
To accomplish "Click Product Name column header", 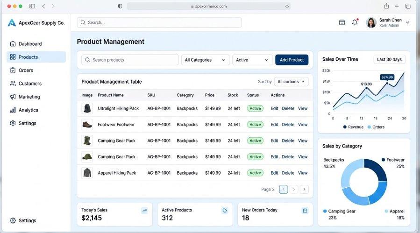I will [111, 95].
